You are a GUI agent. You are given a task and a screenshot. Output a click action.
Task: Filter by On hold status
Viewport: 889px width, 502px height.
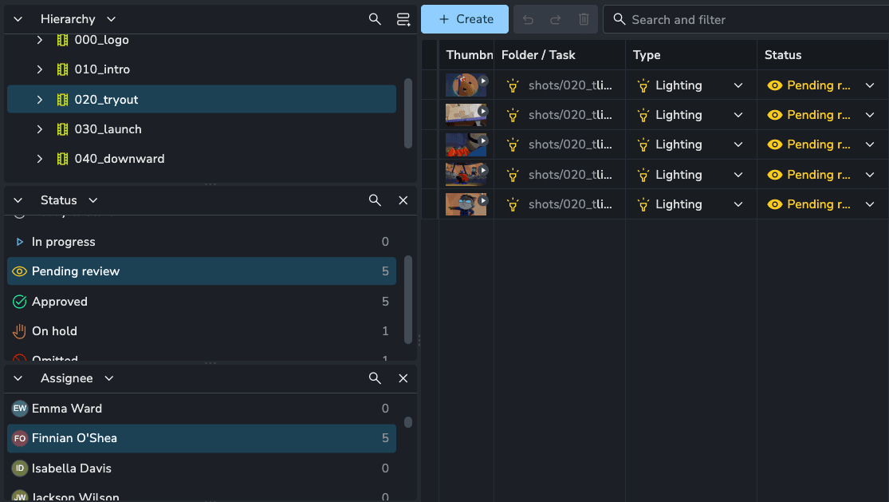201,331
